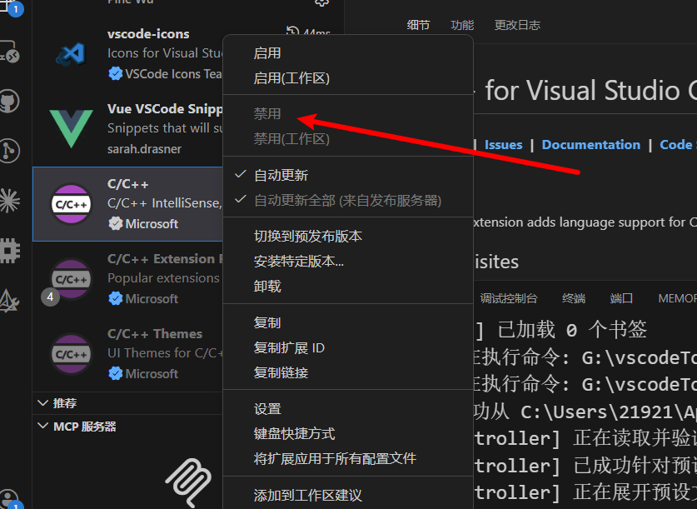Click the verified badge in the C/C++ Themes row
697x509 pixels.
click(x=115, y=373)
